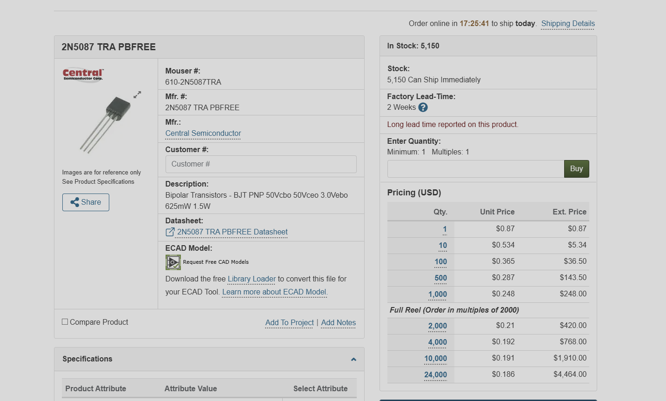The image size is (666, 401).
Task: Click the enlarge image arrows icon
Action: pos(137,95)
